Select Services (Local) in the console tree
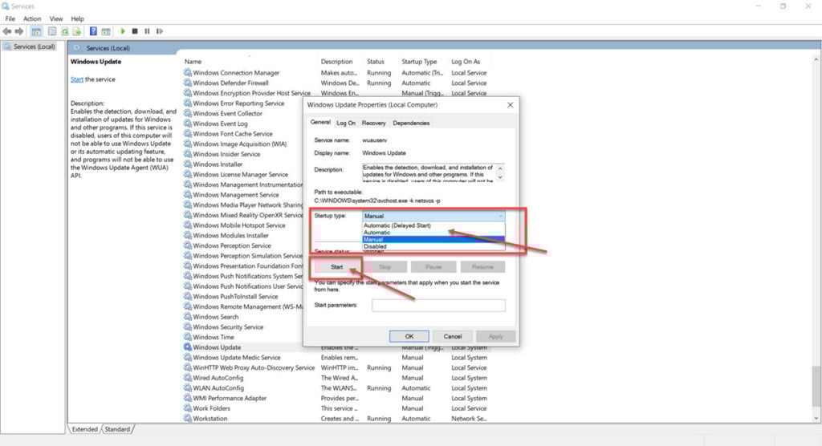Image resolution: width=822 pixels, height=446 pixels. [x=34, y=47]
